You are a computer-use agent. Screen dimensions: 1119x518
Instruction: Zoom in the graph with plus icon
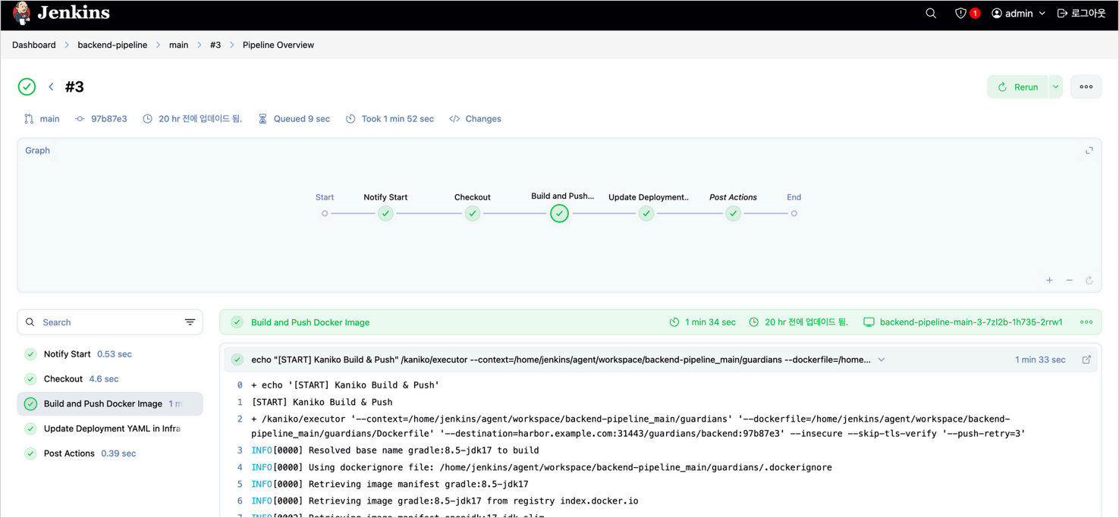1050,281
